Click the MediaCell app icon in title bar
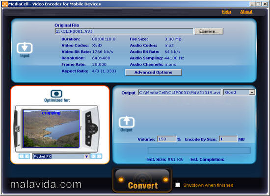270x196 pixels. [x=4, y=4]
